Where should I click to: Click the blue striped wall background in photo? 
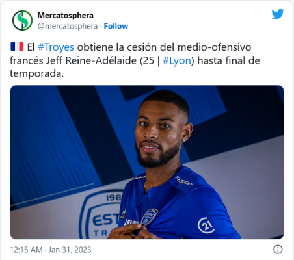(54, 138)
